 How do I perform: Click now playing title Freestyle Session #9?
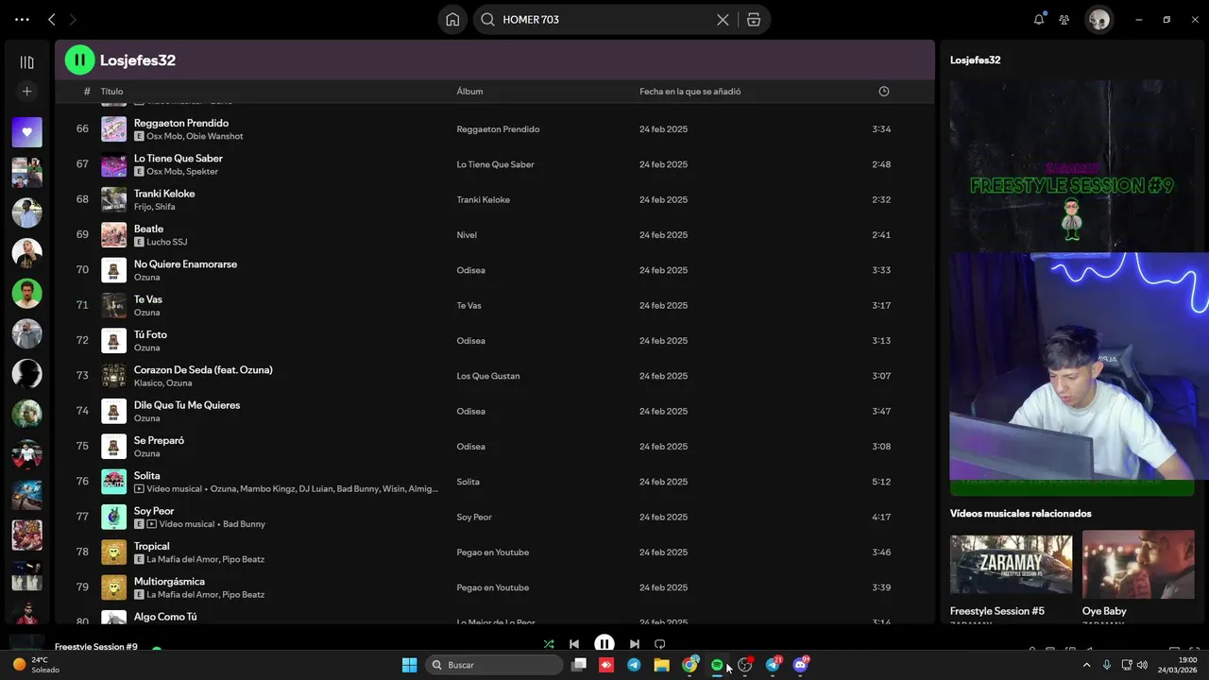point(96,647)
